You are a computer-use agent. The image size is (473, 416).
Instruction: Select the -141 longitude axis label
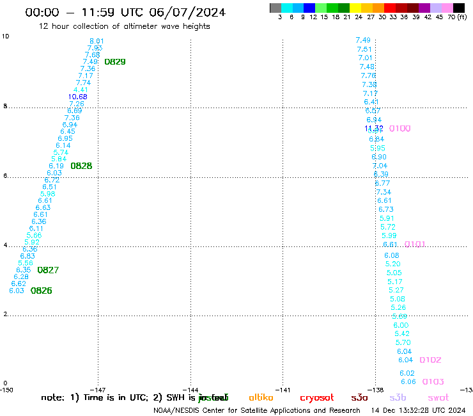click(x=283, y=390)
